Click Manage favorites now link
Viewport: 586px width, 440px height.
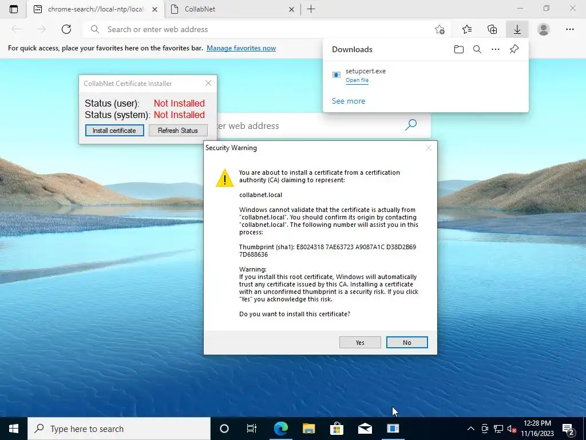click(x=241, y=48)
